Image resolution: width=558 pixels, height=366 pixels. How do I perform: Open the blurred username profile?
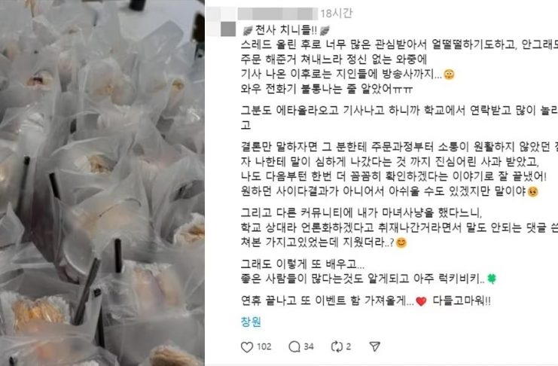tap(278, 14)
